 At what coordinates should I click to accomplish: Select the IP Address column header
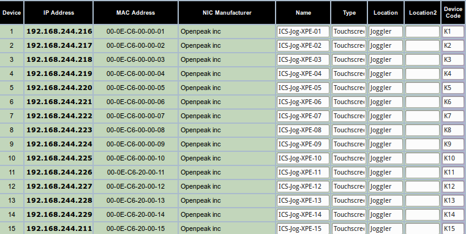coord(59,13)
